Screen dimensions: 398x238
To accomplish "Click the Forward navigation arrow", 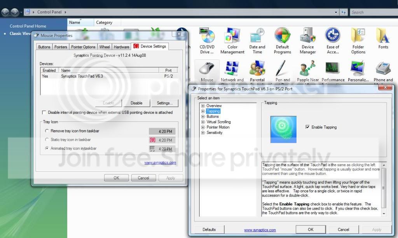I will [x=15, y=12].
